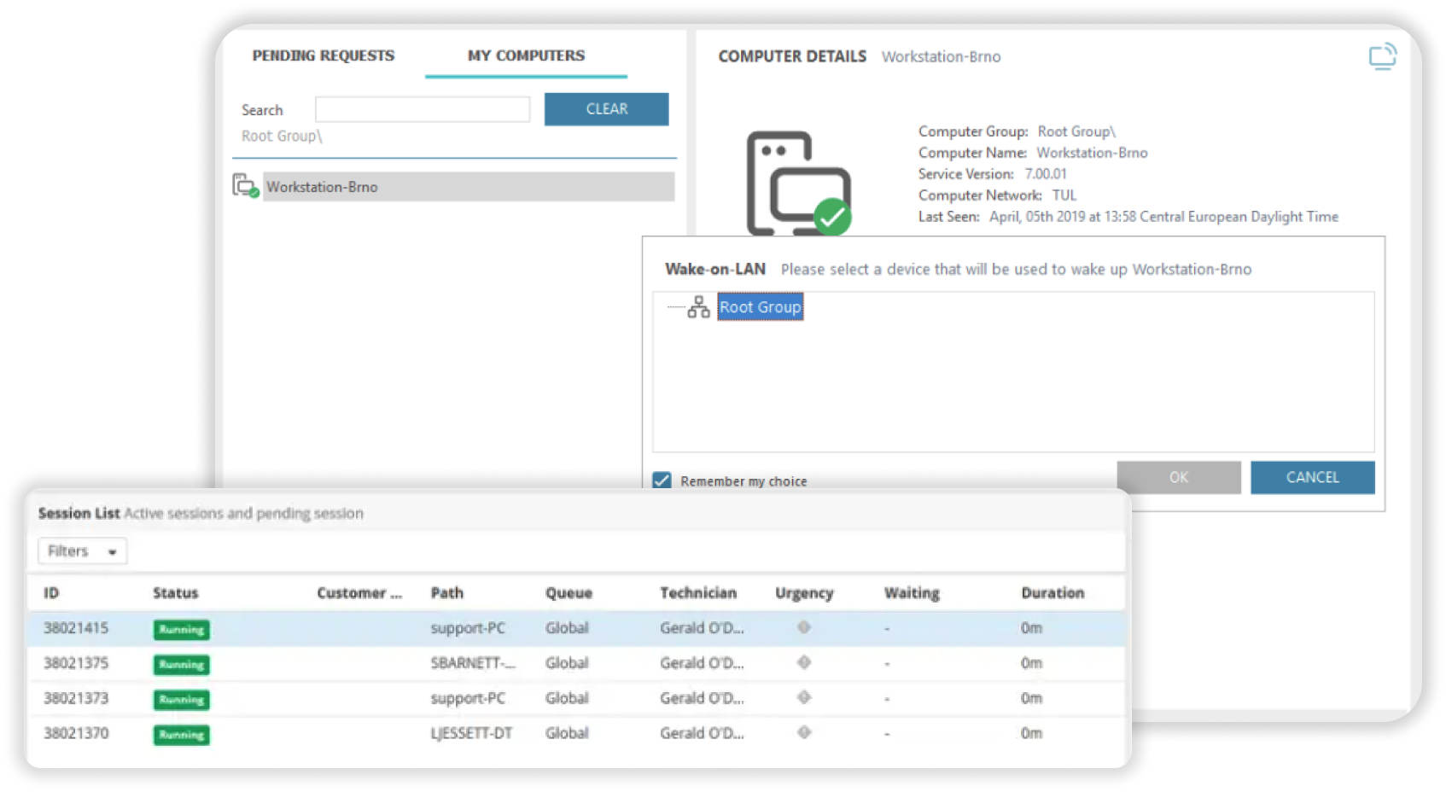
Task: Select session ID 38021373
Action: [76, 698]
